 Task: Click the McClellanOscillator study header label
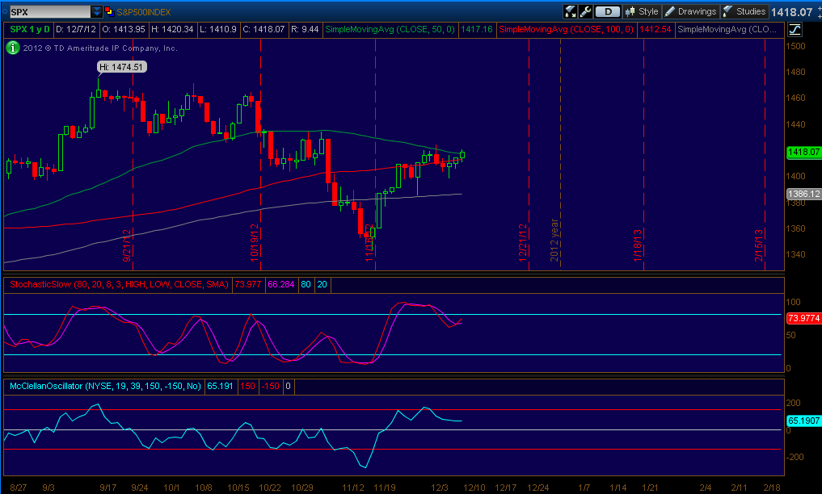(x=105, y=386)
